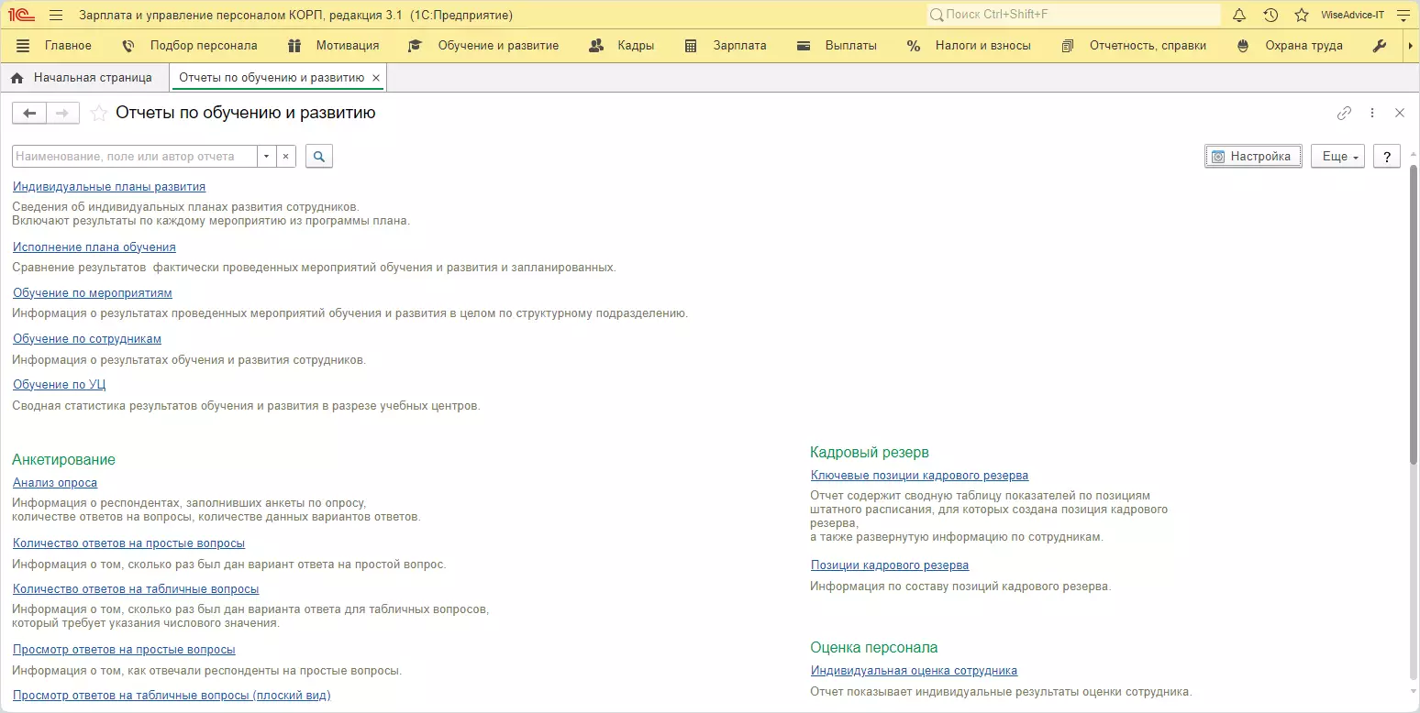Screen dimensions: 1420x713
Task: Click the Настройка button
Action: [1253, 157]
